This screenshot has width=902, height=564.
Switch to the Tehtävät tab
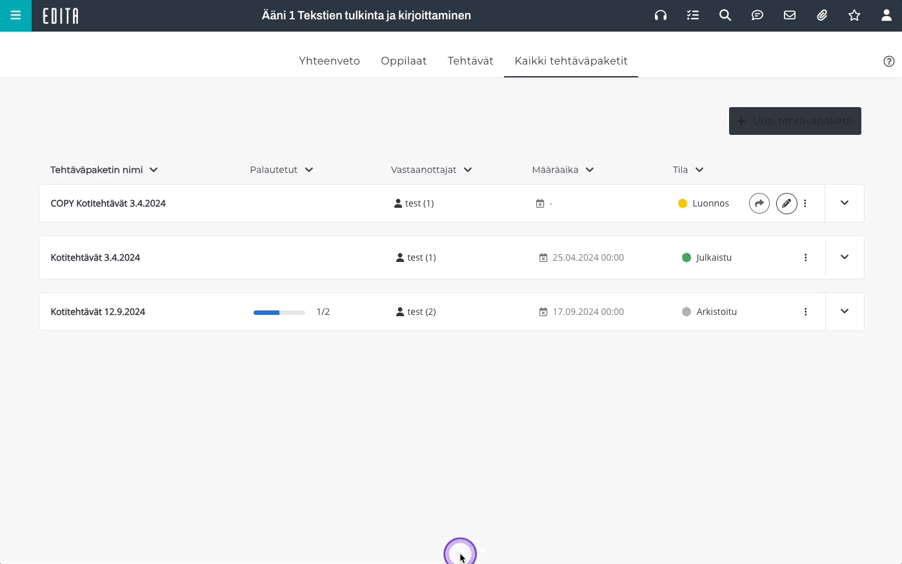[x=470, y=61]
